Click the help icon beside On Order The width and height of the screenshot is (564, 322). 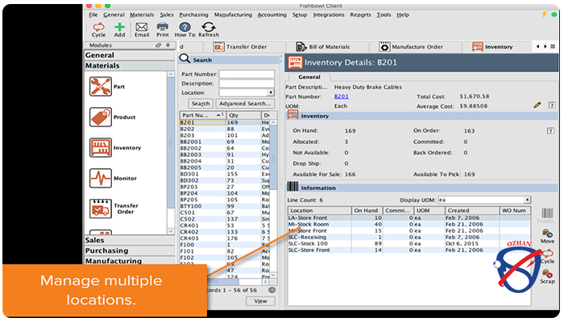tap(550, 130)
